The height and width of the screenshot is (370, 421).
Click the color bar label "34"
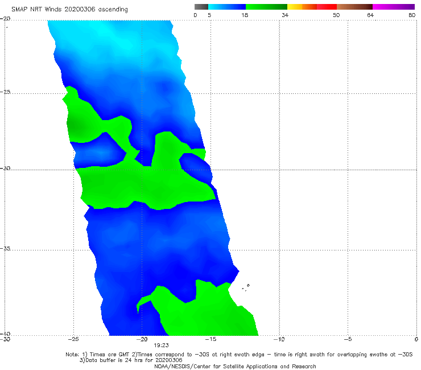(285, 15)
